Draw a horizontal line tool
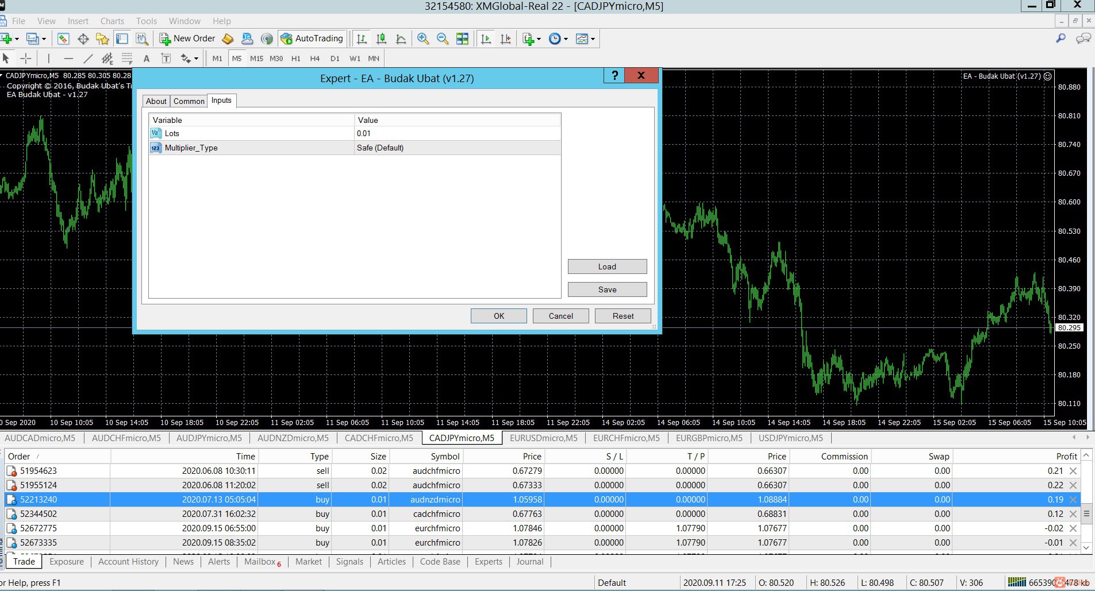The height and width of the screenshot is (591, 1095). pyautogui.click(x=68, y=58)
